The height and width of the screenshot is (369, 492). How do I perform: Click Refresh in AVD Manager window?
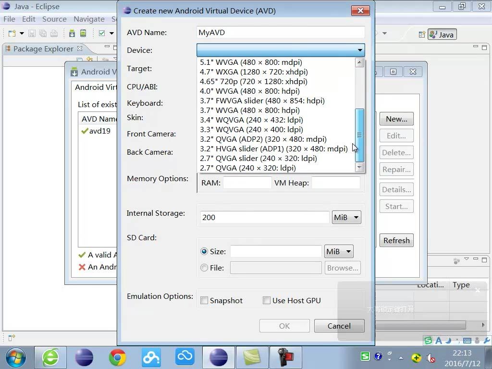[x=396, y=240]
